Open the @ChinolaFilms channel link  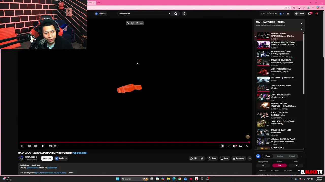(x=33, y=168)
